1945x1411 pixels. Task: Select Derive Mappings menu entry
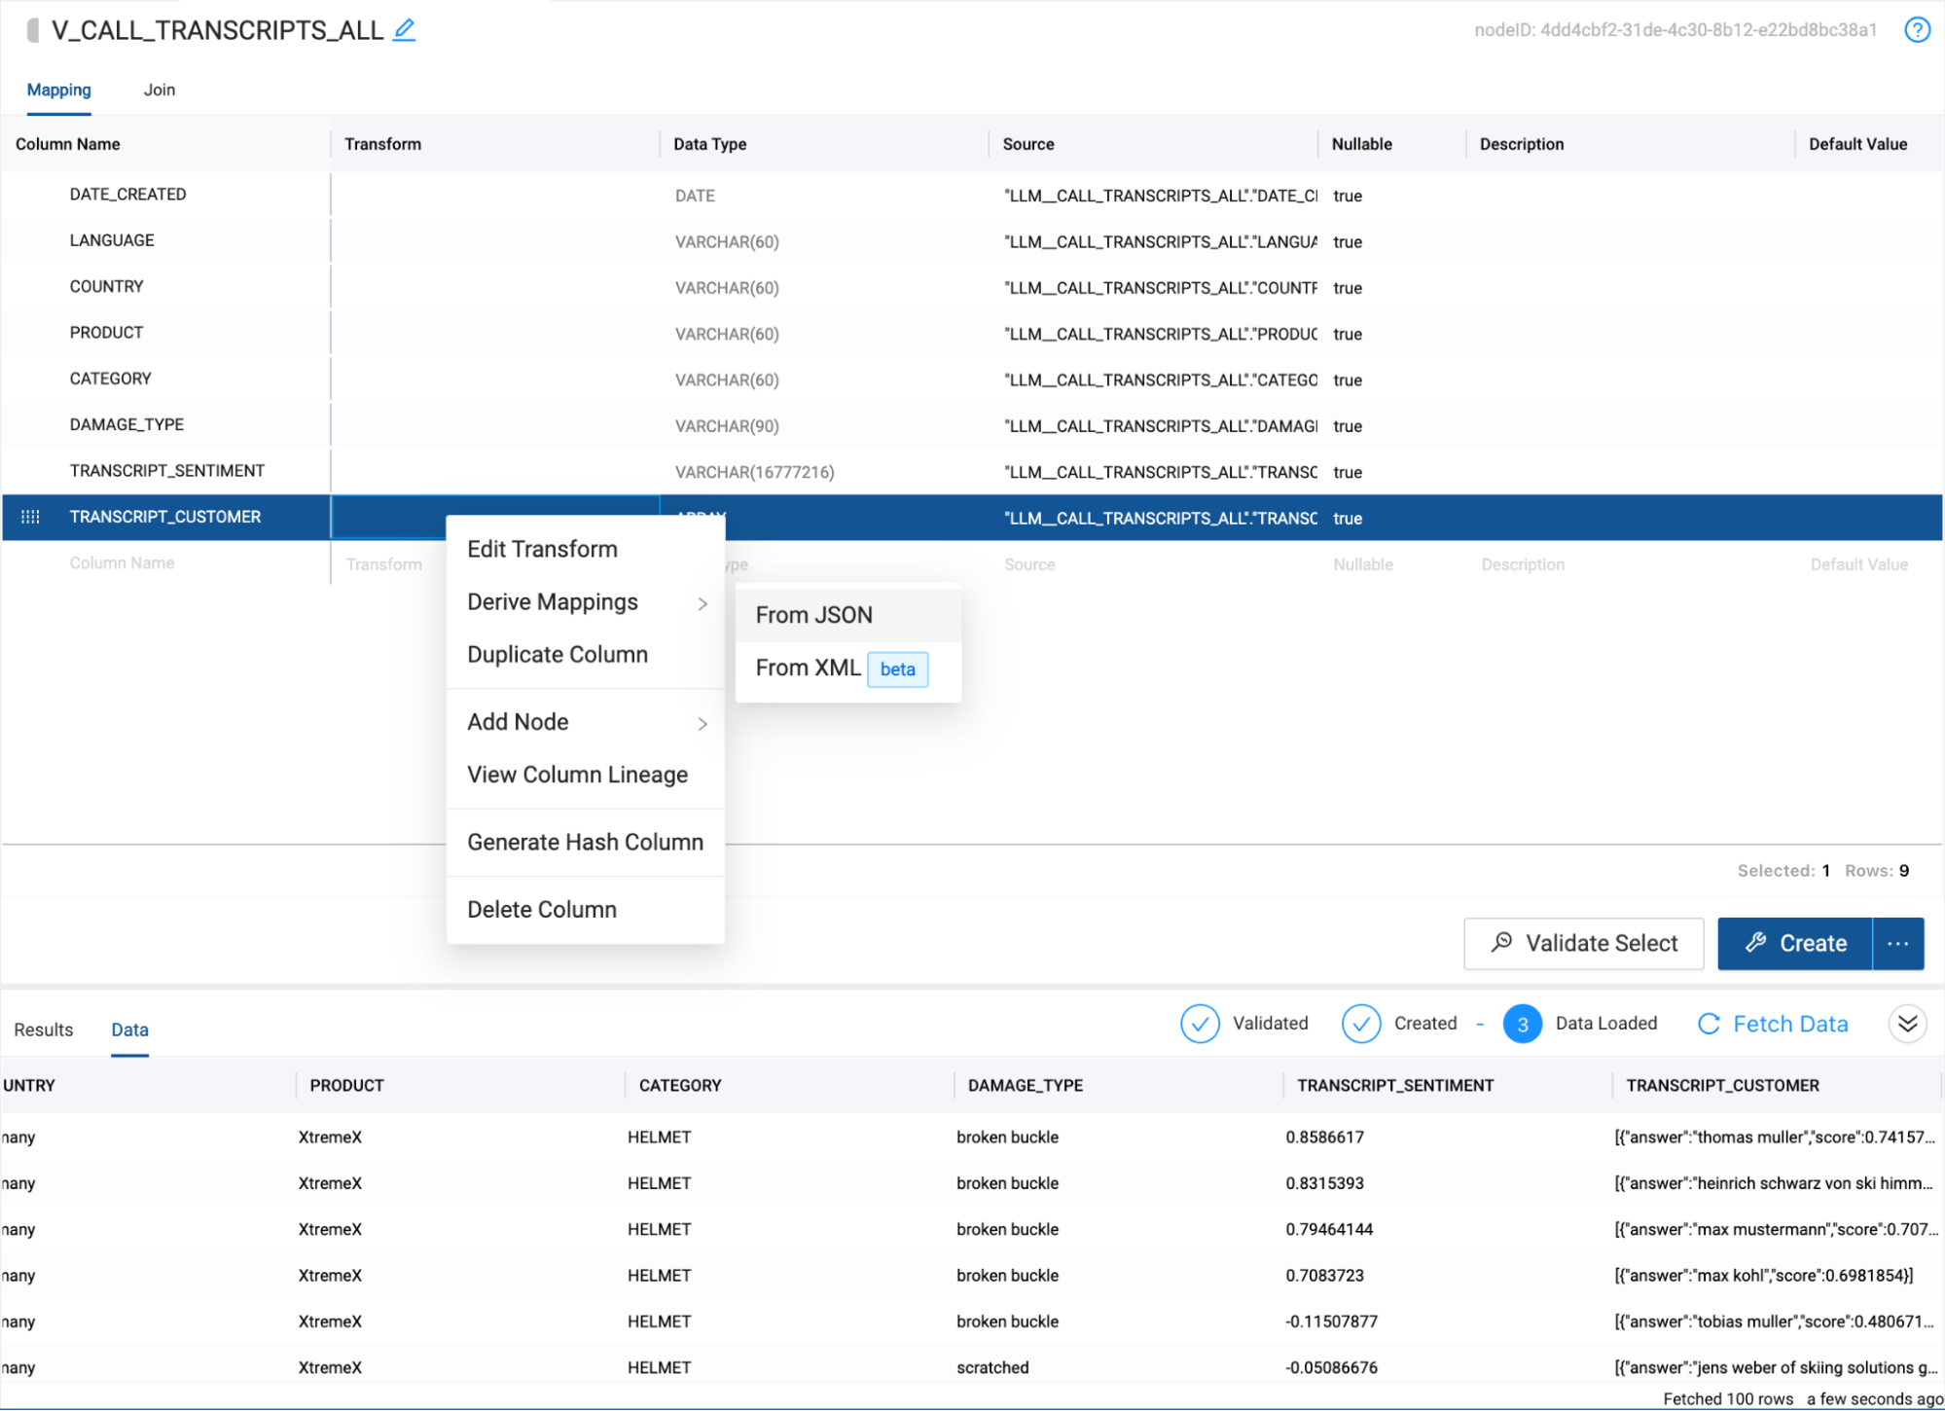click(585, 602)
